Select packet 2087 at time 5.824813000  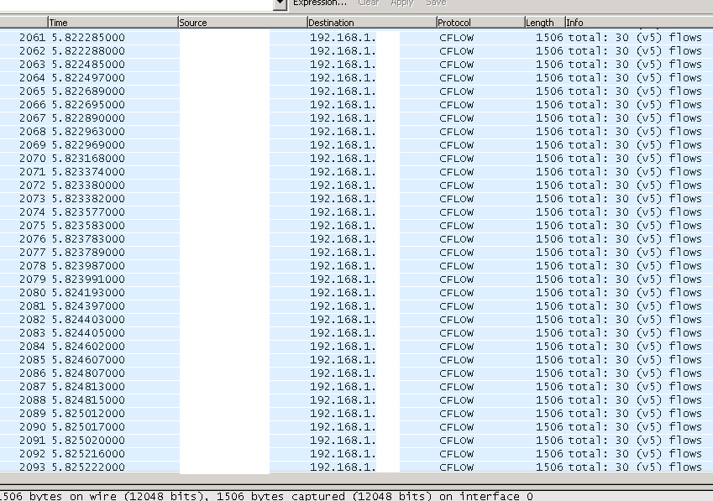(x=356, y=387)
